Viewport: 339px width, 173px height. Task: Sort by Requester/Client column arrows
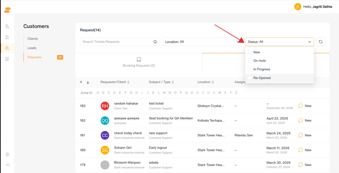pyautogui.click(x=128, y=82)
